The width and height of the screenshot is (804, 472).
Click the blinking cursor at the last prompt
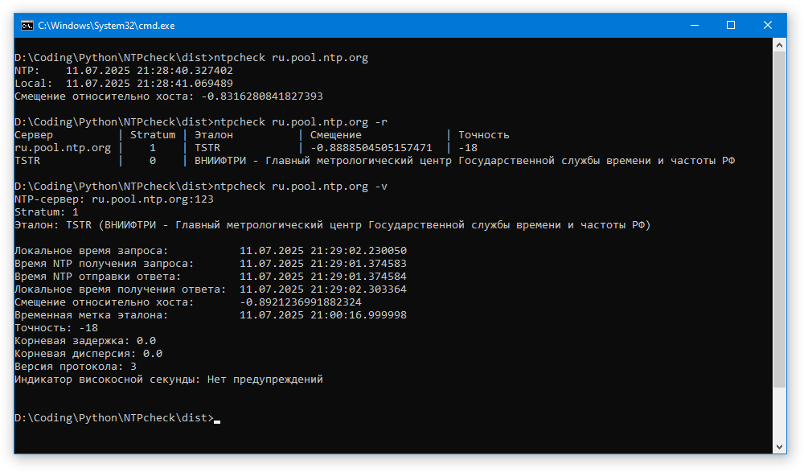pyautogui.click(x=217, y=420)
